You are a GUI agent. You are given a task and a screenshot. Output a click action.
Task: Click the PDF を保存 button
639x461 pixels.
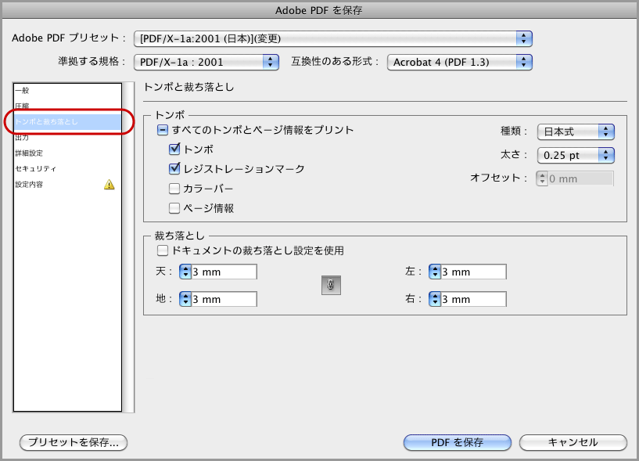[x=458, y=442]
